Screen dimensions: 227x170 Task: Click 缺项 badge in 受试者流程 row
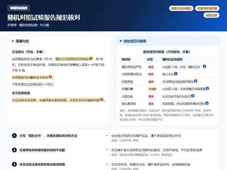coord(151,104)
